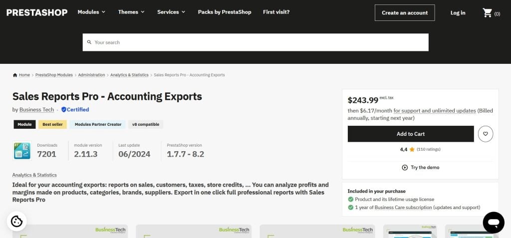511x238 pixels.
Task: Click the demo play circle icon
Action: pos(405,168)
